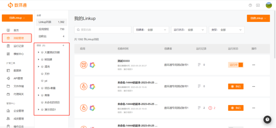
Task: Expand the 演示项目1 project
Action: (39, 109)
